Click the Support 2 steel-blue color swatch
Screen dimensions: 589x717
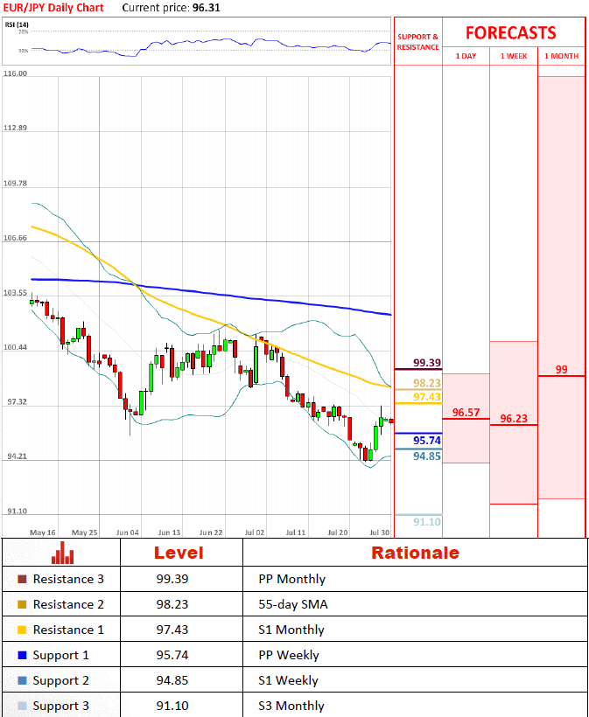point(22,680)
